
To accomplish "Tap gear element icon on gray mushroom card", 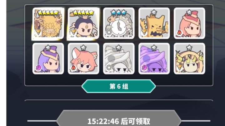I will 109,67.
